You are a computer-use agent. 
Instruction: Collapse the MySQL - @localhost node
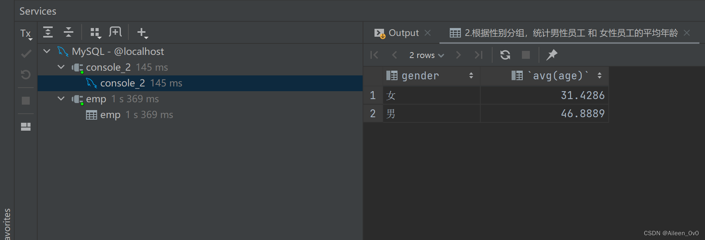tap(47, 51)
